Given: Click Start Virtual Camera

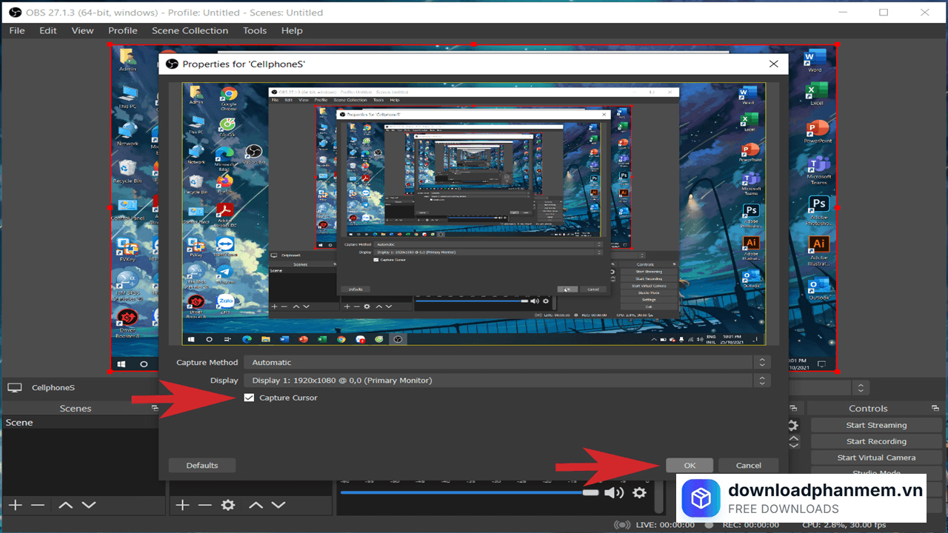Looking at the screenshot, I should coord(876,457).
